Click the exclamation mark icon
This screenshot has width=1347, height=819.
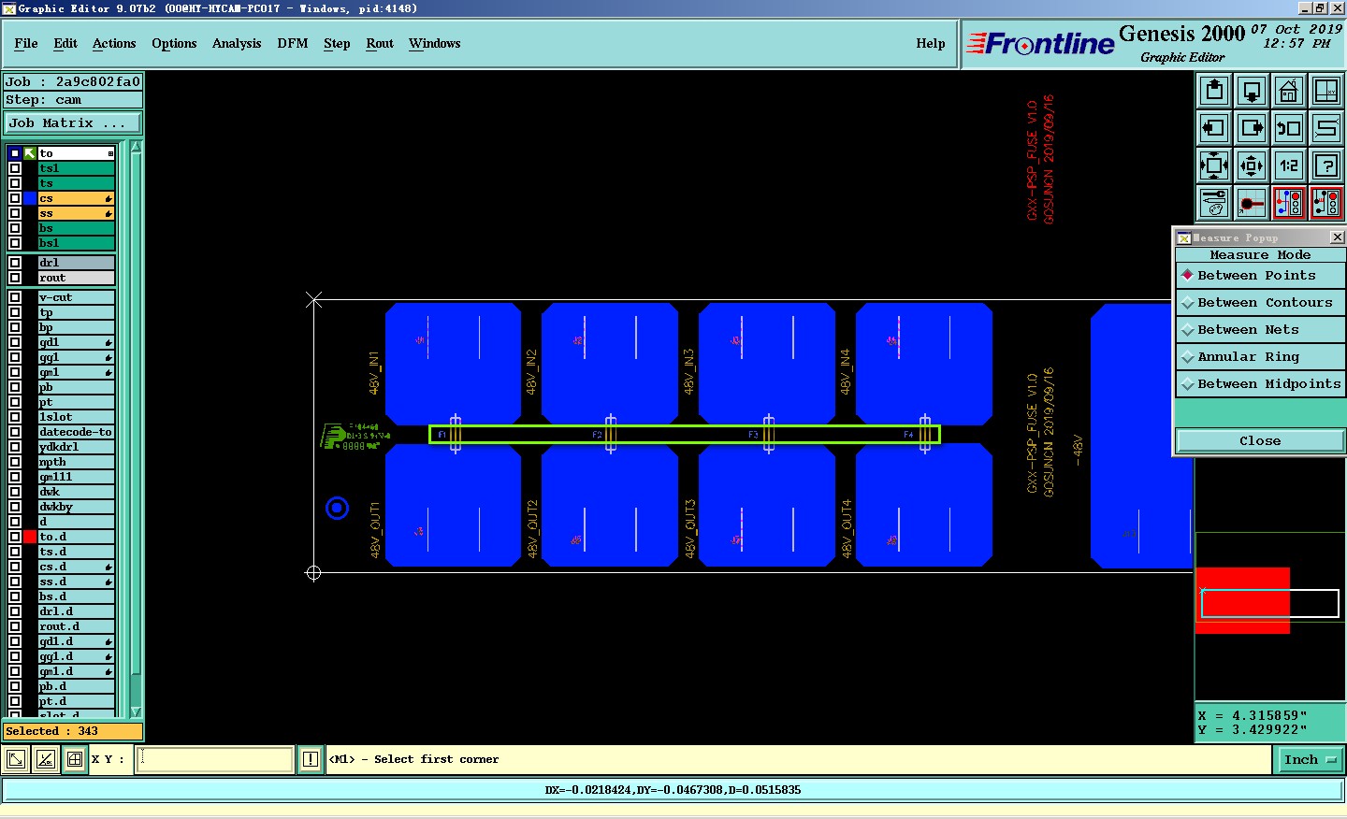pos(311,759)
